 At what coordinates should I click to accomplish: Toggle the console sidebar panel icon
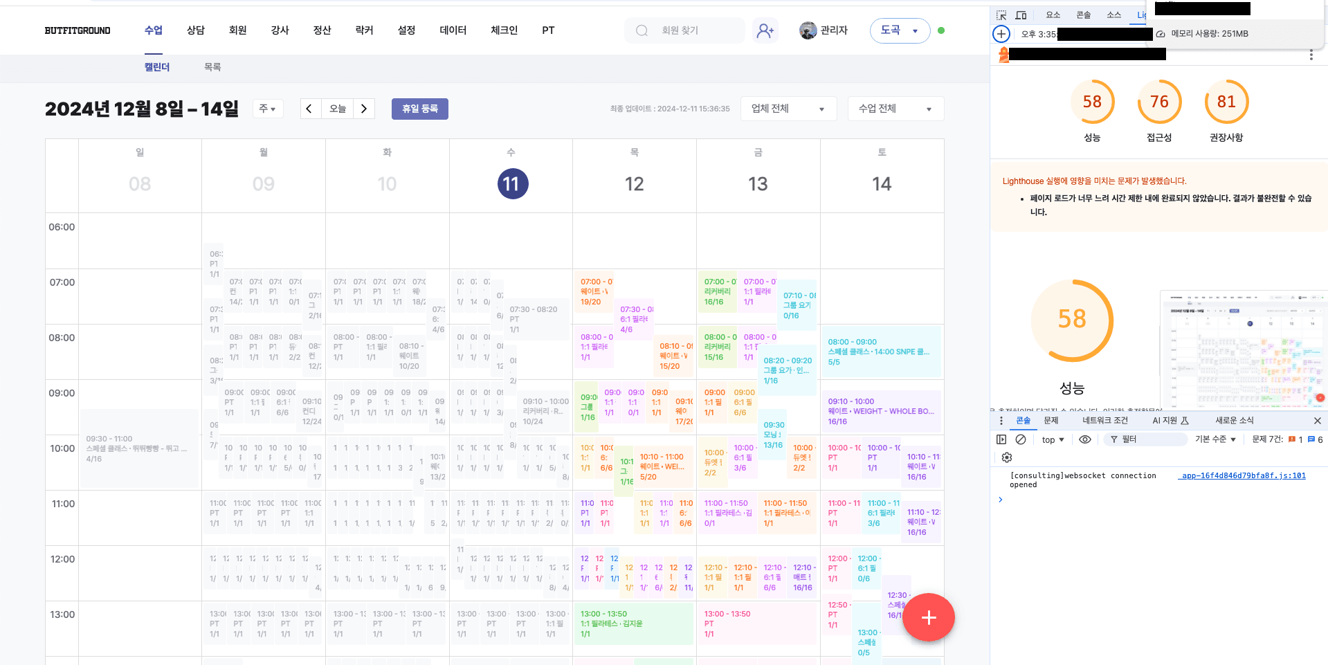(x=1001, y=439)
